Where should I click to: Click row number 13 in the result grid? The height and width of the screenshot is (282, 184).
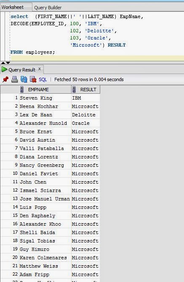10,198
